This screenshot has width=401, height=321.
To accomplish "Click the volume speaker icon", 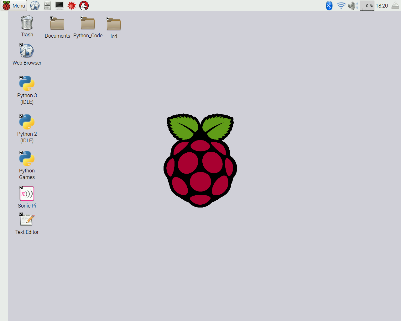I will click(353, 6).
